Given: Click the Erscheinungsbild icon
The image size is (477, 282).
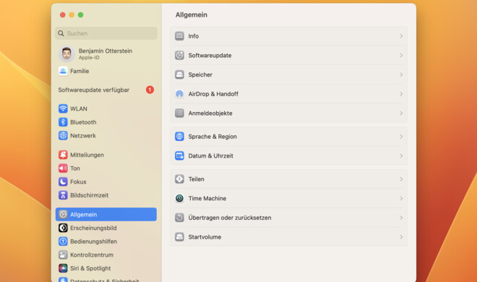Looking at the screenshot, I should coord(63,228).
